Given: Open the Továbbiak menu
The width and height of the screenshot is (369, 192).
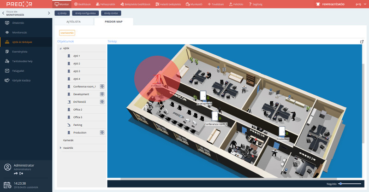Looking at the screenshot, I should 215,4.
